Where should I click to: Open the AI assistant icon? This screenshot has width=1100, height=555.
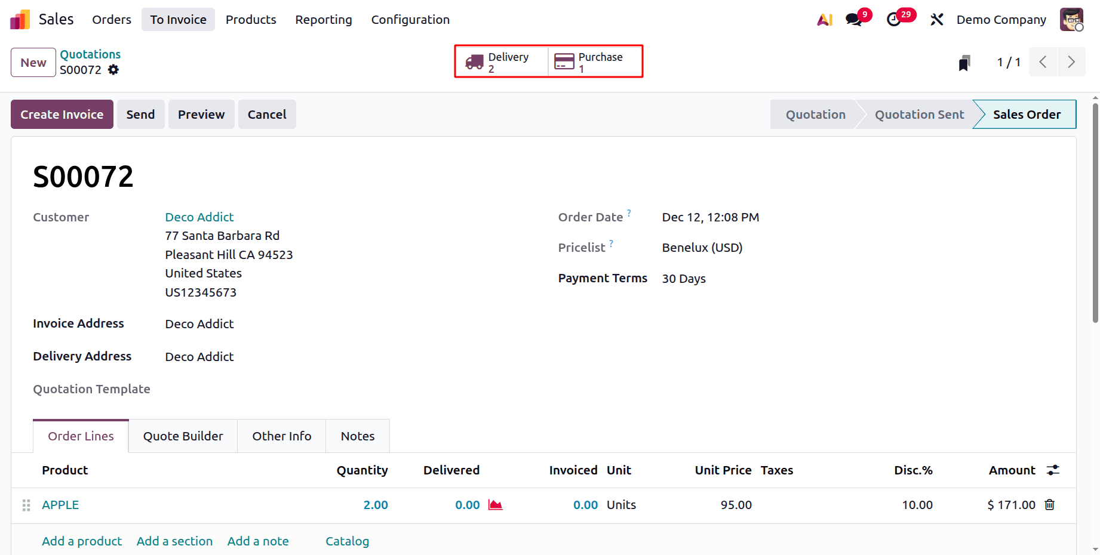pyautogui.click(x=825, y=20)
